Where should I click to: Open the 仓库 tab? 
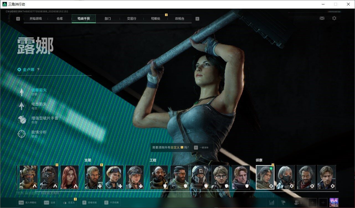(x=60, y=19)
